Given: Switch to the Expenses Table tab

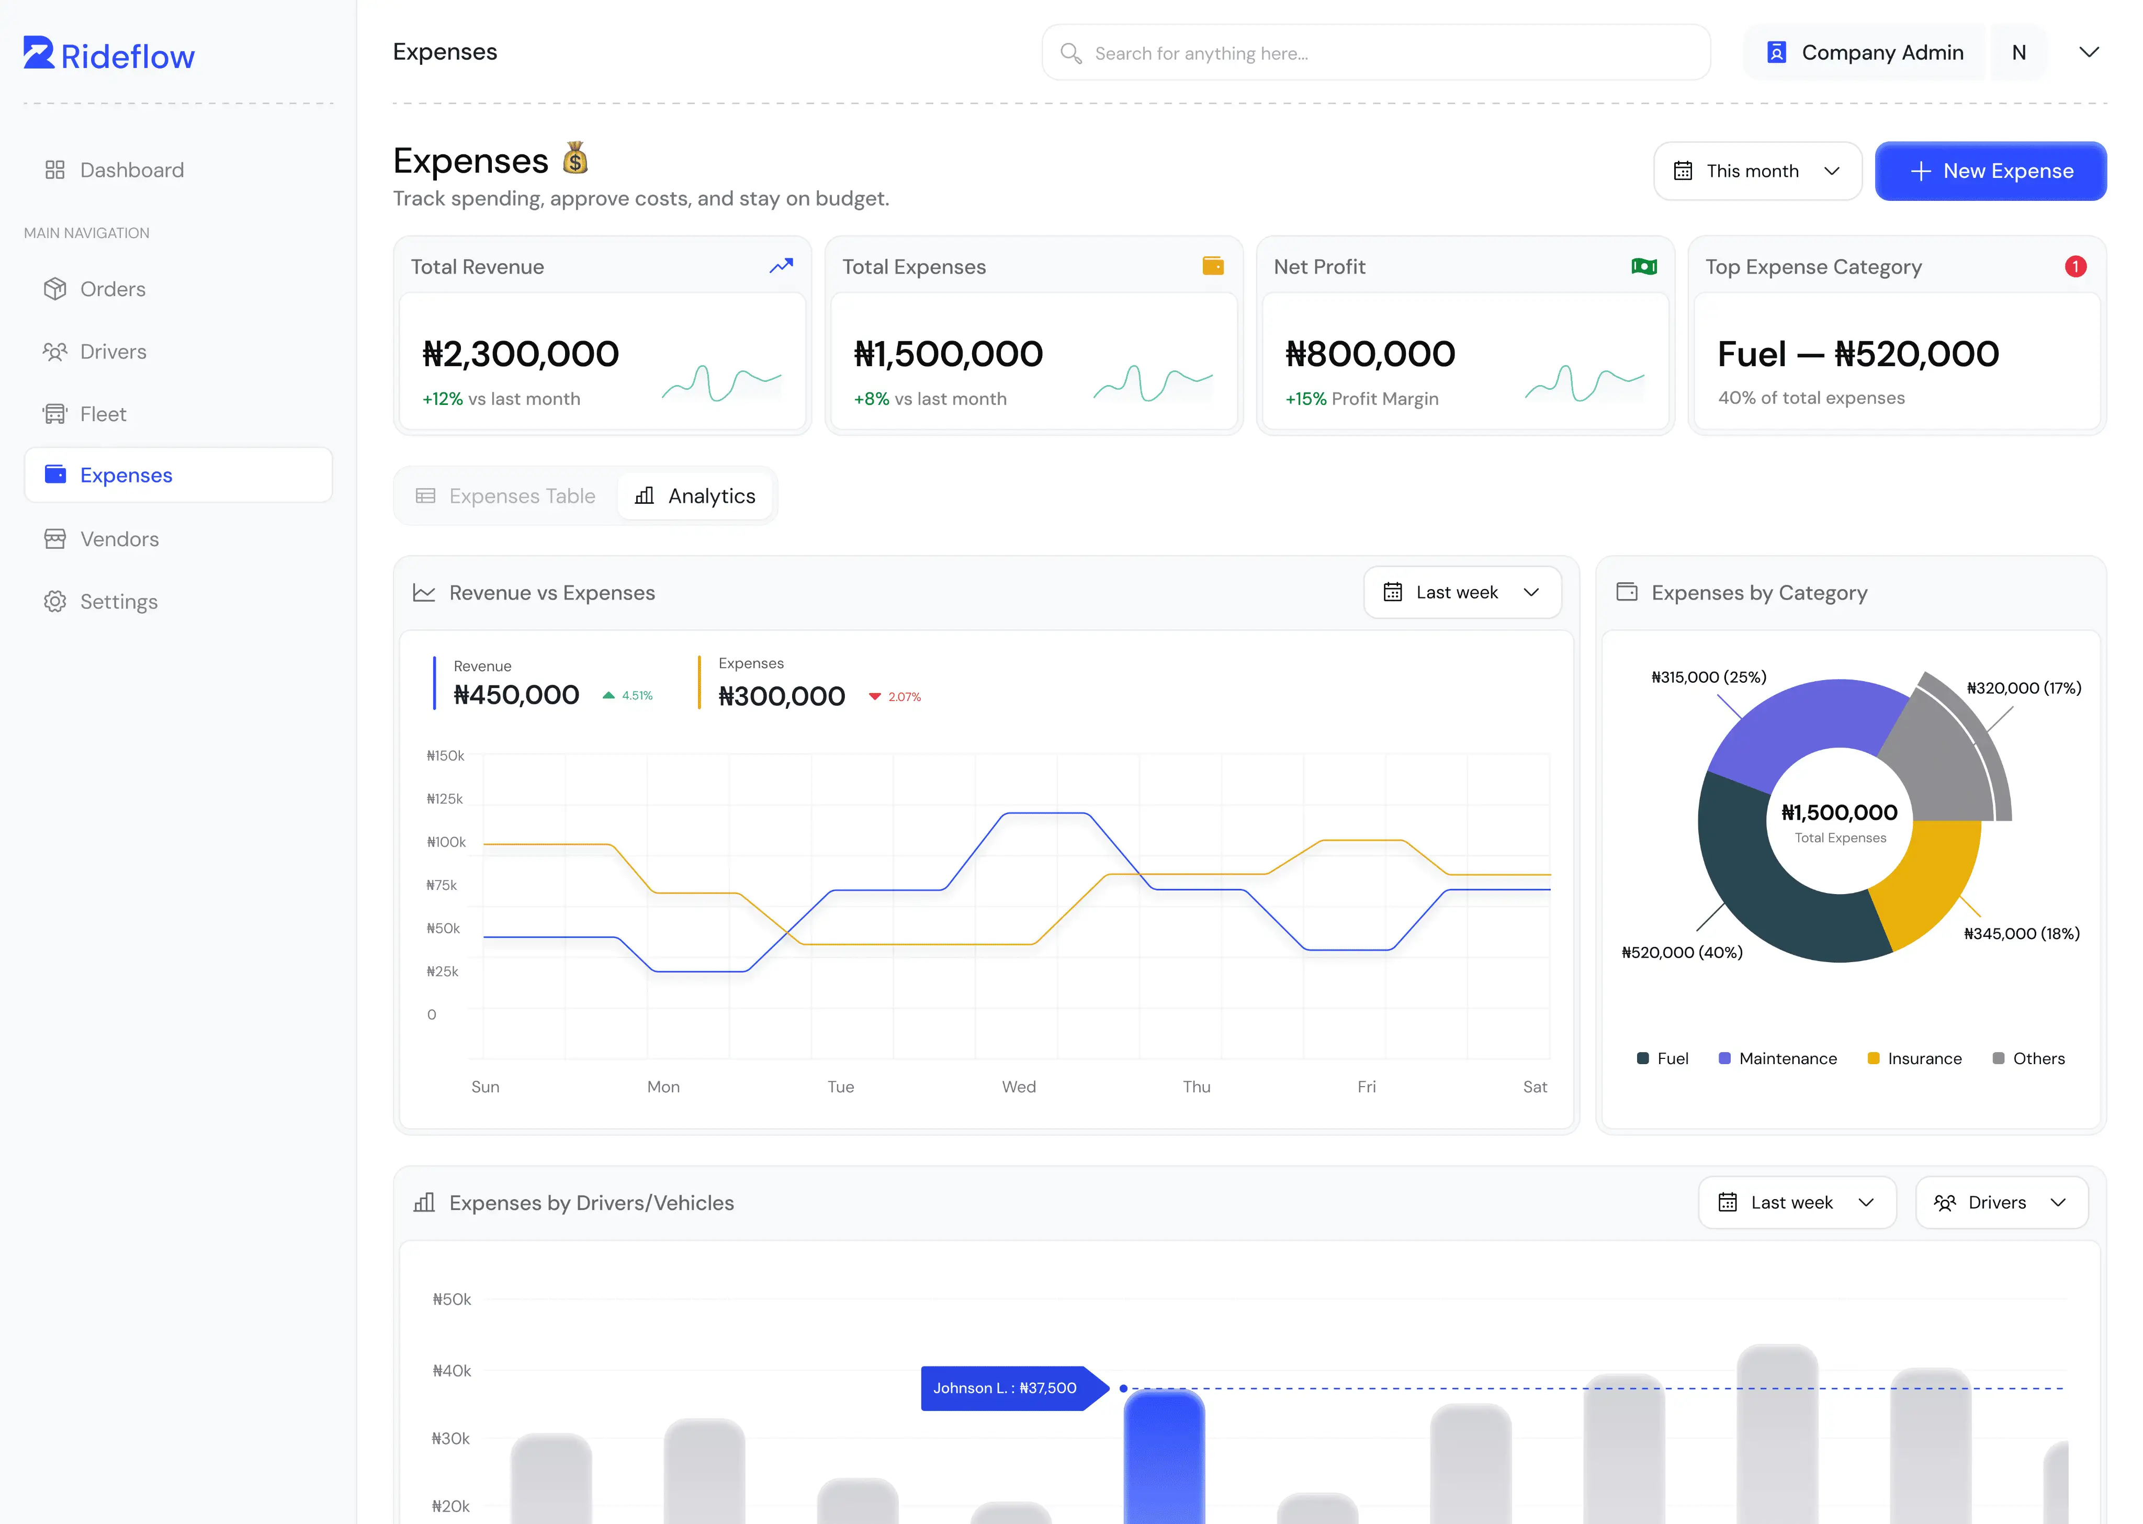Looking at the screenshot, I should (x=506, y=495).
